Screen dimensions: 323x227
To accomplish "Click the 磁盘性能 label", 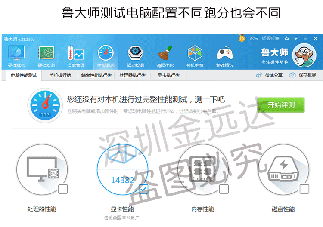I will pyautogui.click(x=283, y=209).
